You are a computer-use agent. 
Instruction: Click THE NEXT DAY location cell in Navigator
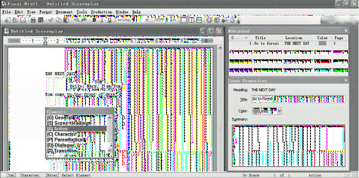(x=297, y=43)
